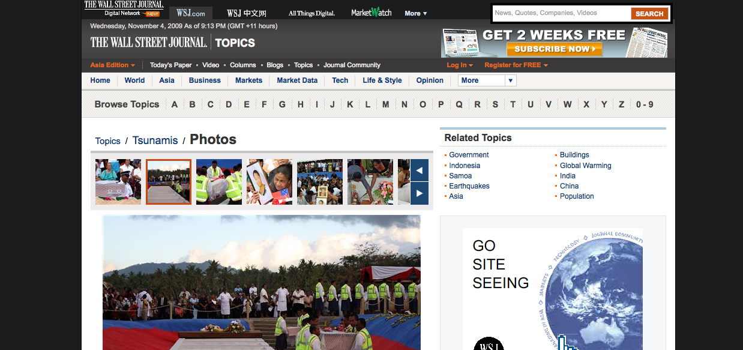743x350 pixels.
Task: Open Topics in the dark menu bar
Action: (303, 65)
